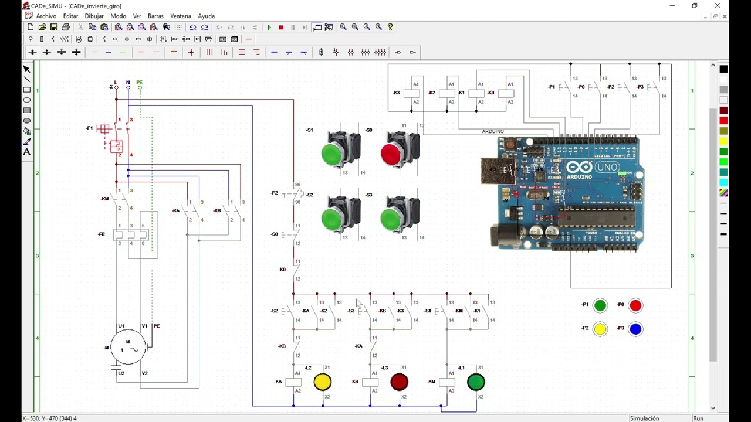The image size is (751, 422).
Task: Choose the yellow color swatch
Action: (723, 141)
